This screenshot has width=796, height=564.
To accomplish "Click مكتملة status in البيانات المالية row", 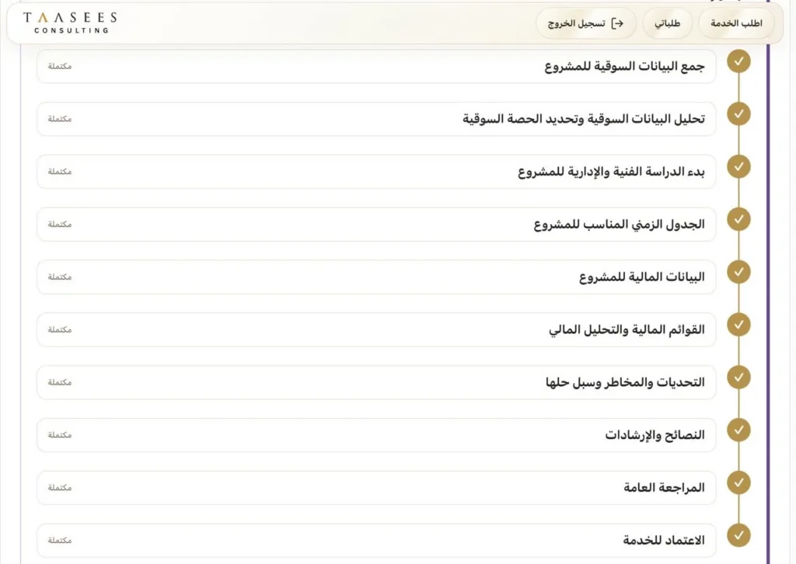I will [x=60, y=277].
